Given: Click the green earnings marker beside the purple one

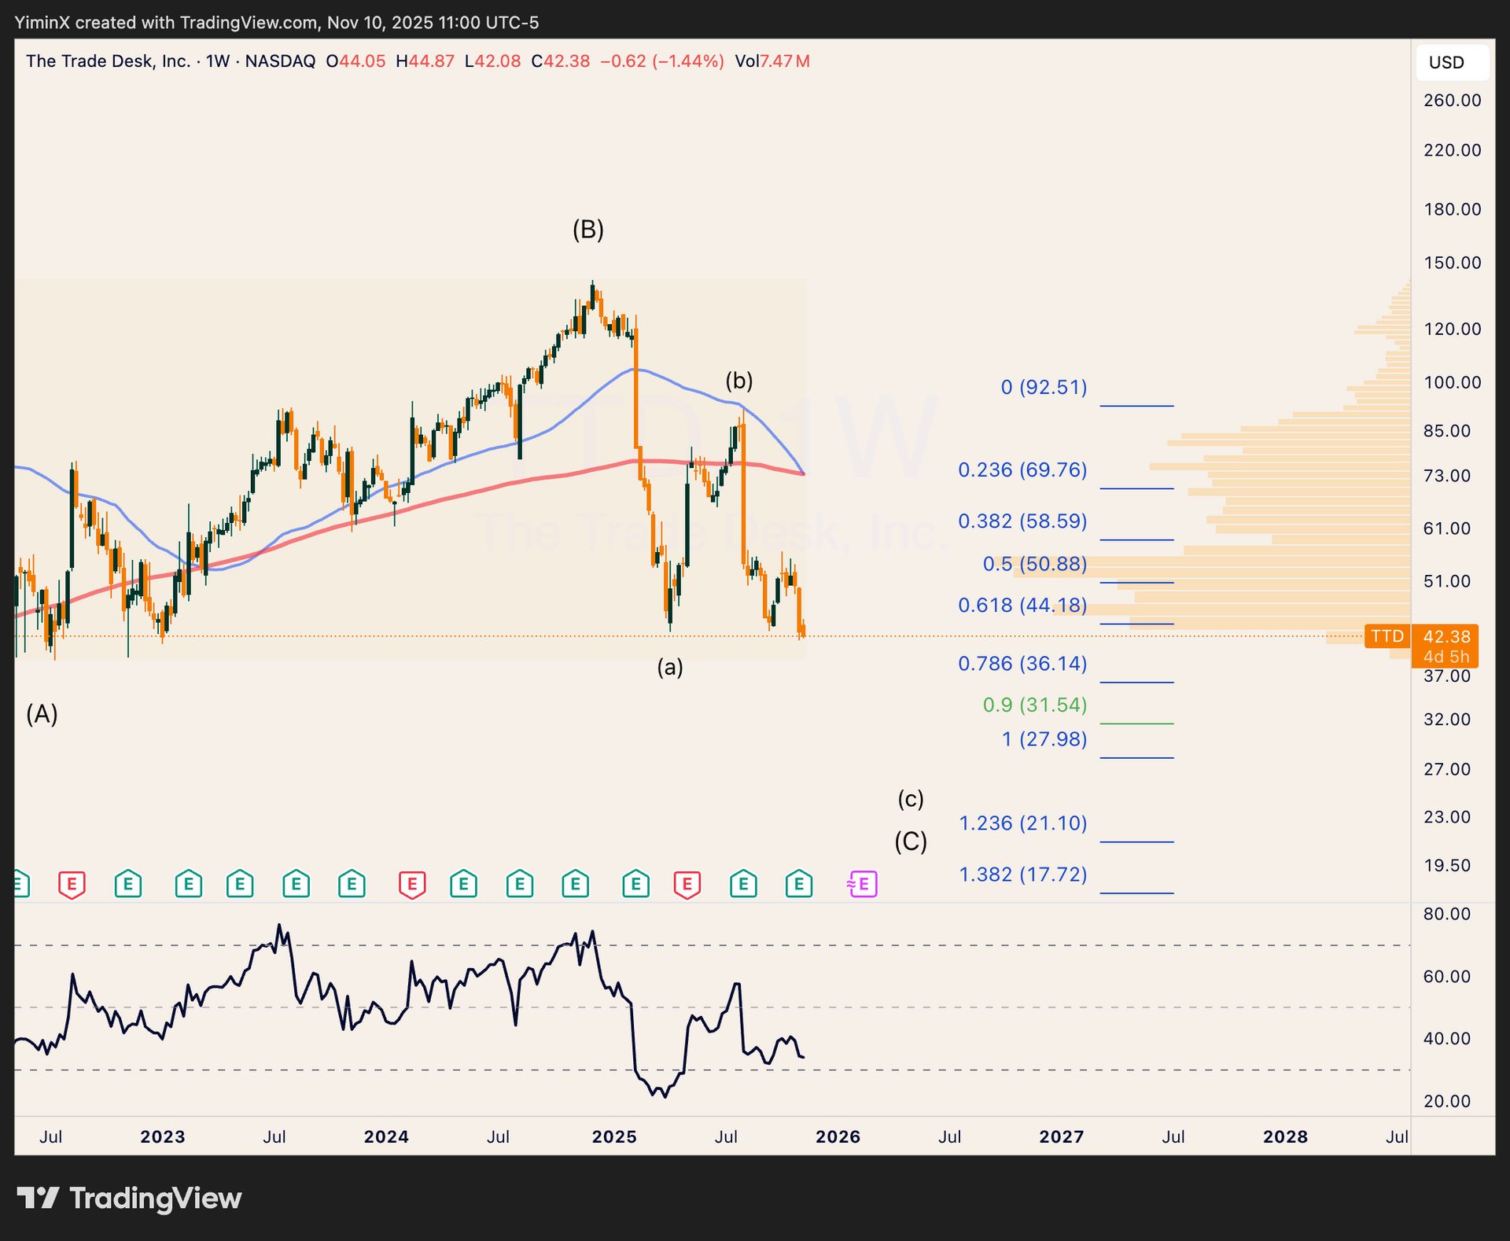Looking at the screenshot, I should [x=799, y=884].
